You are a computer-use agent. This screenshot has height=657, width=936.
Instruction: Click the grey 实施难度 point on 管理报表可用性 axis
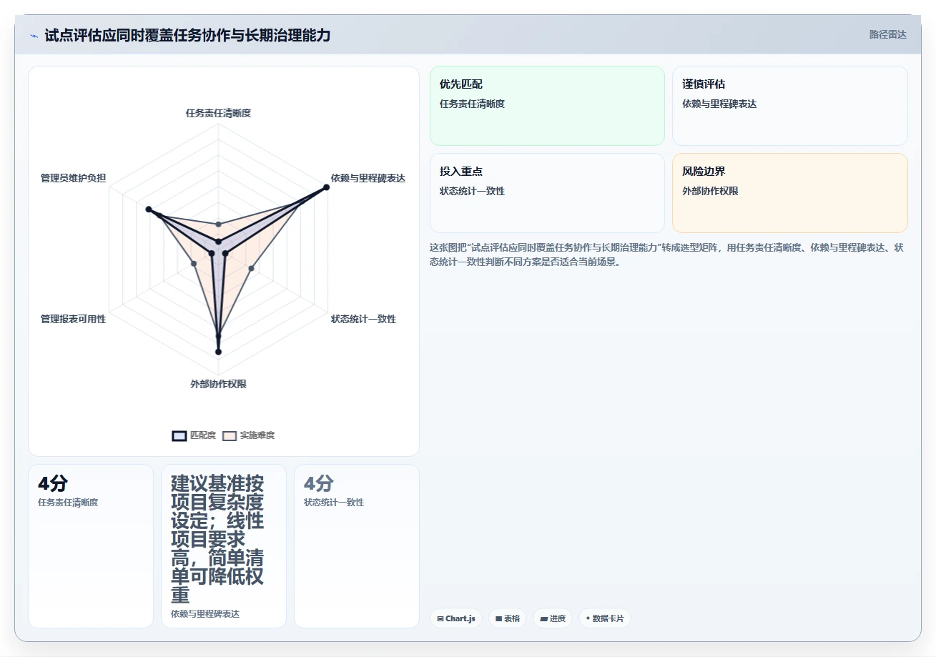(x=194, y=264)
